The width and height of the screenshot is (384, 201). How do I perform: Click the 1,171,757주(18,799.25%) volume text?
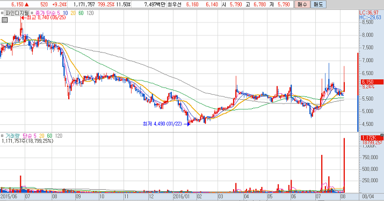click(27, 141)
